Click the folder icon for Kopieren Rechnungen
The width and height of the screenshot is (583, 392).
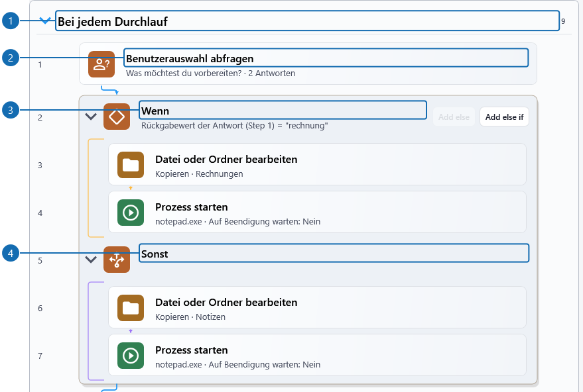point(131,165)
